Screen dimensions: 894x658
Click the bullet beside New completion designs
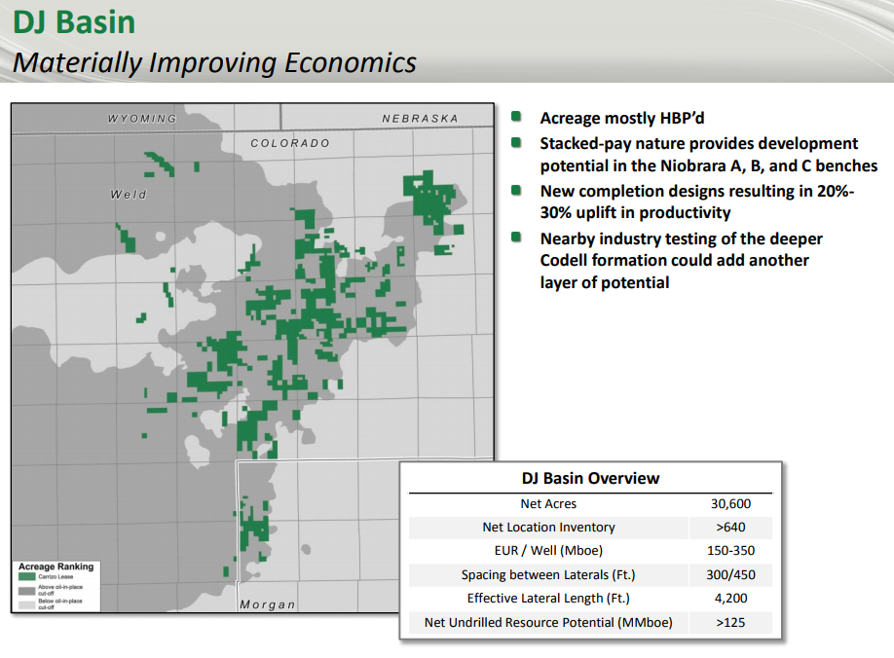(517, 191)
